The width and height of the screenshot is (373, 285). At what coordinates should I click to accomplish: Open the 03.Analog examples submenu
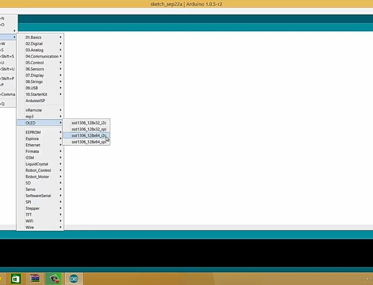click(x=40, y=50)
